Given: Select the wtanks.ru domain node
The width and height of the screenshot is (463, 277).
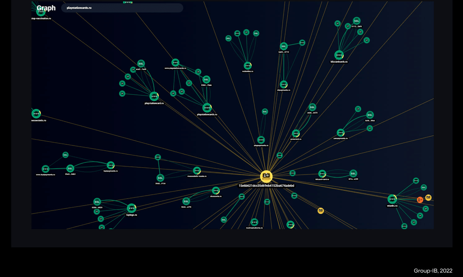Looking at the screenshot, I should 392,199.
